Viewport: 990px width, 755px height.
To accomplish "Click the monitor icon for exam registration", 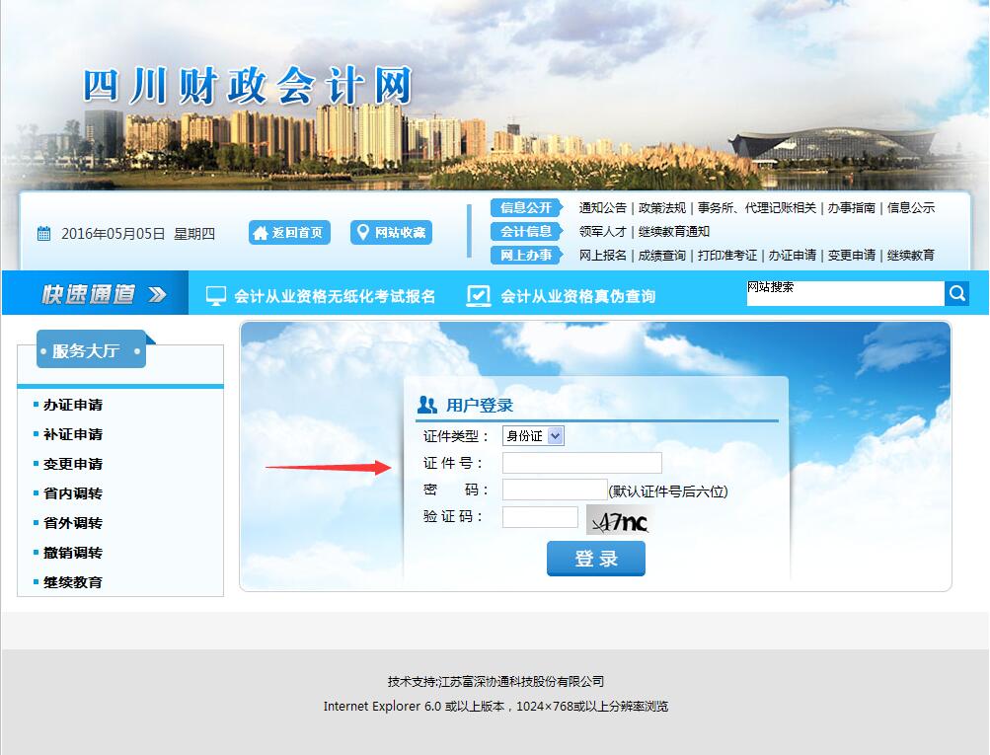I will coord(216,295).
